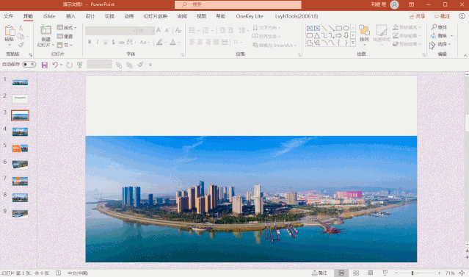Click the Cut scissors icon
The height and width of the screenshot is (277, 469).
[x=21, y=28]
